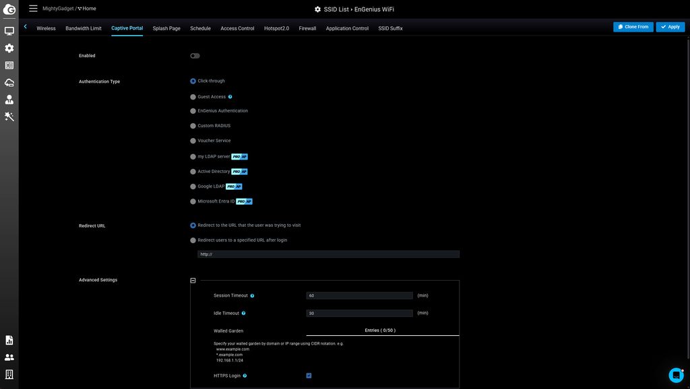Open the cloud sidebar icon
Image resolution: width=690 pixels, height=389 pixels.
pyautogui.click(x=9, y=82)
